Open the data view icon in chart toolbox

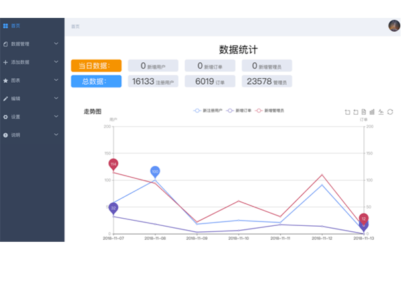364,111
